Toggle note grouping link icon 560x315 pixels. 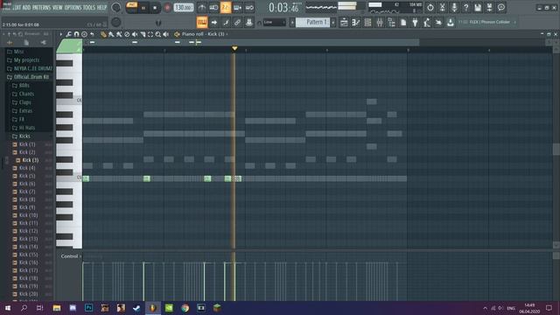(x=237, y=23)
